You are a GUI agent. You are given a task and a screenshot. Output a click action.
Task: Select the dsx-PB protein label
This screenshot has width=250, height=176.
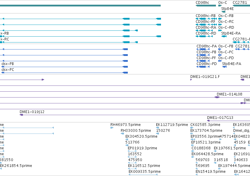point(8,64)
